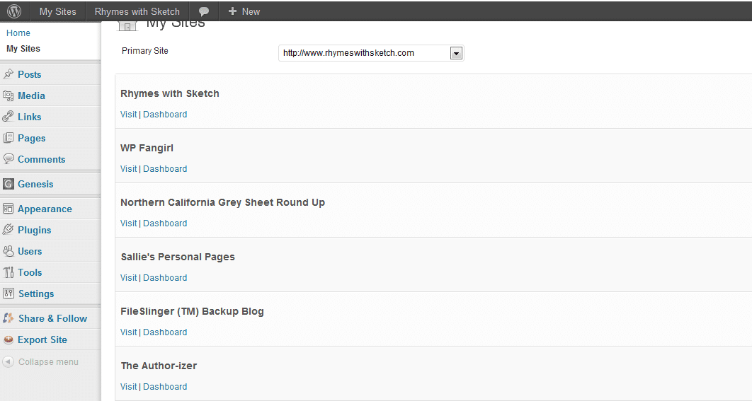The height and width of the screenshot is (401, 752).
Task: Click Northern California Grey Sheet Round Up heading
Action: click(x=222, y=202)
